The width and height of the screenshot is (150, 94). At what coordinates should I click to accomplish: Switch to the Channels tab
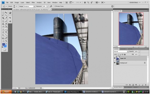[123, 49]
